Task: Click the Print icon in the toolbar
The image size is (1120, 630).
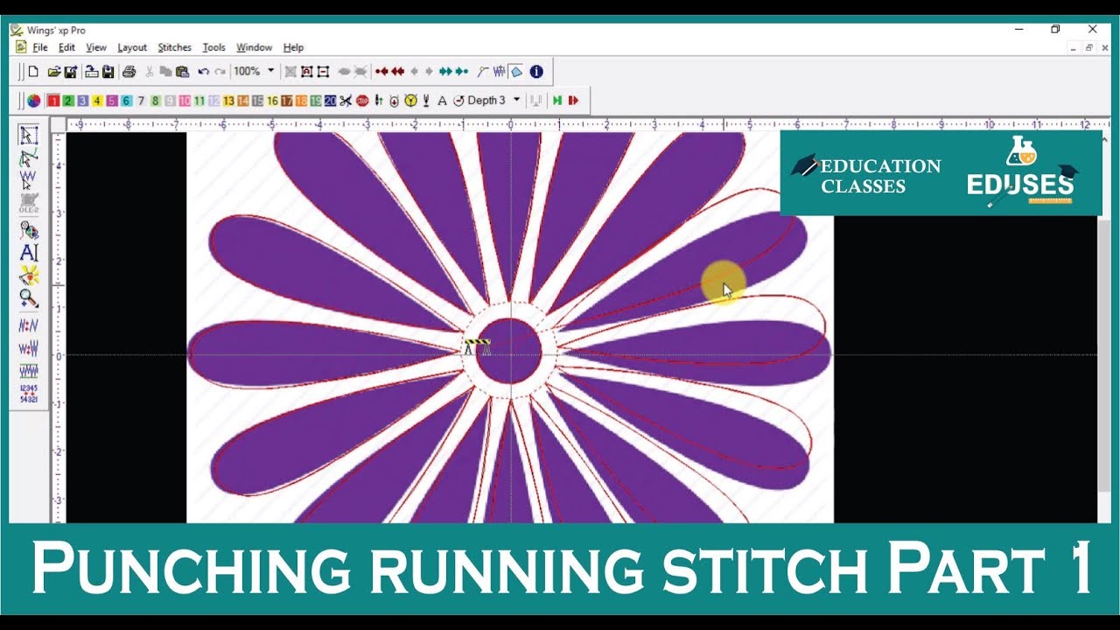Action: tap(129, 72)
